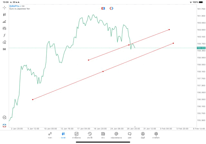Toggle the red-blue circular icon at top

111,8
